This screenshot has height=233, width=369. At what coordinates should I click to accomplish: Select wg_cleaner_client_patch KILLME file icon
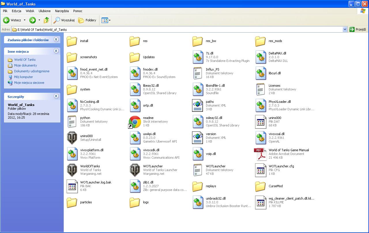pyautogui.click(x=260, y=202)
